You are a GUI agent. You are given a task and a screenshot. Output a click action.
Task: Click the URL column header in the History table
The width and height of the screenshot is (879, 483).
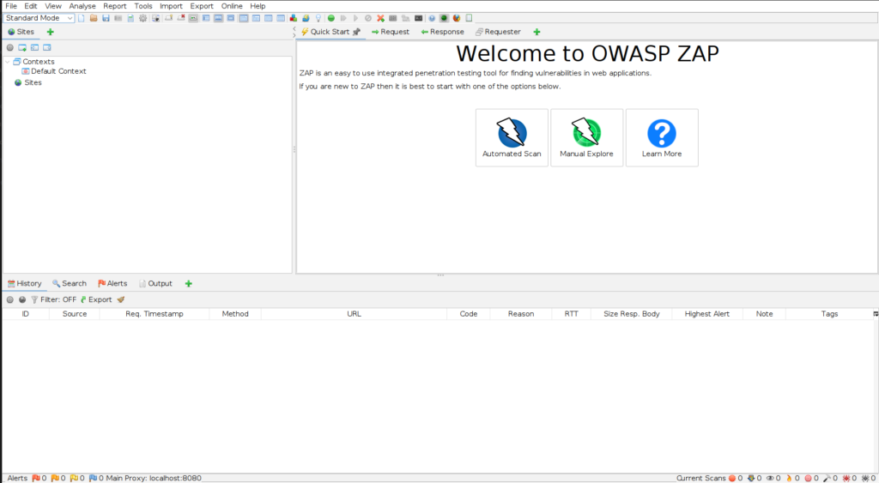[354, 314]
